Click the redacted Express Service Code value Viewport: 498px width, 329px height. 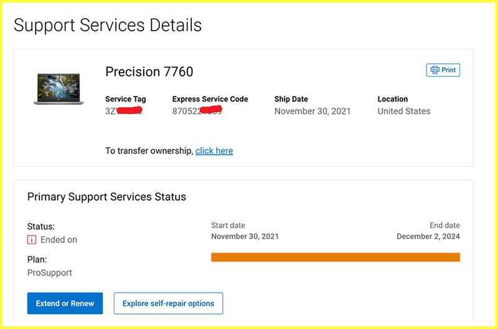tap(197, 111)
